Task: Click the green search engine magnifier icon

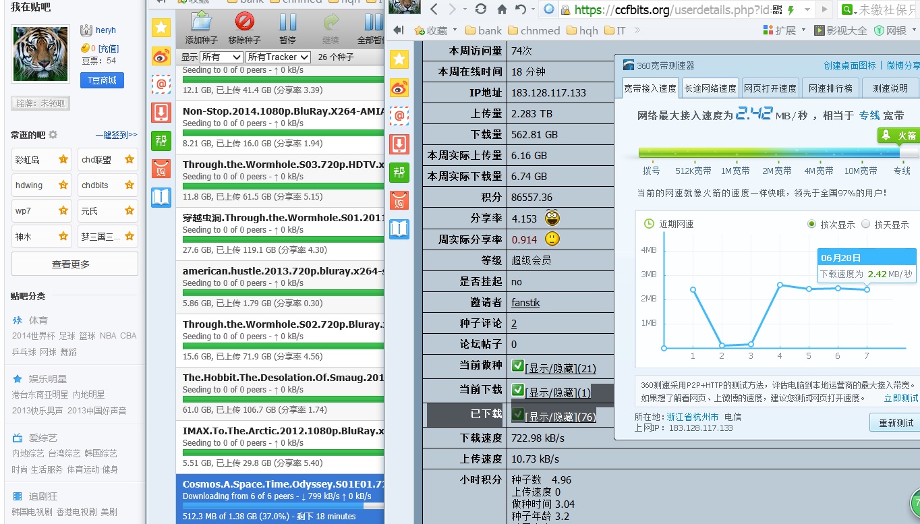Action: point(848,9)
